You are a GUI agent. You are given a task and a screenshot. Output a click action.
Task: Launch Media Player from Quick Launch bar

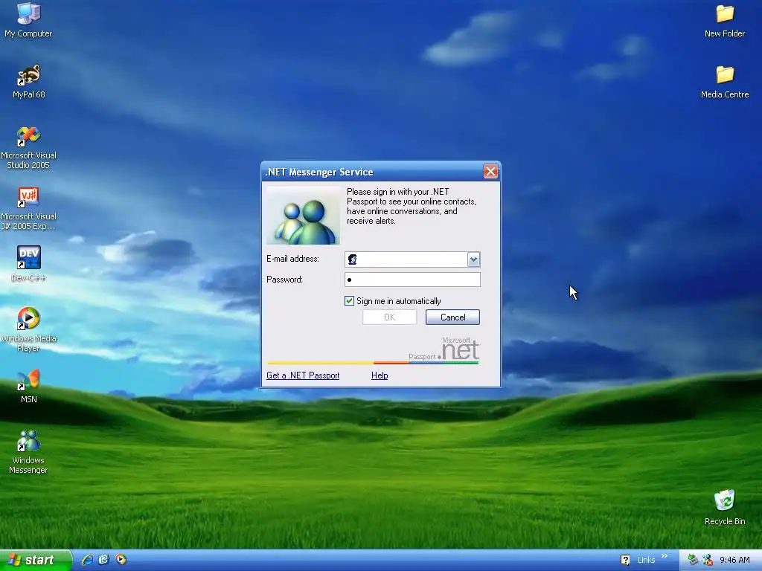coord(121,560)
